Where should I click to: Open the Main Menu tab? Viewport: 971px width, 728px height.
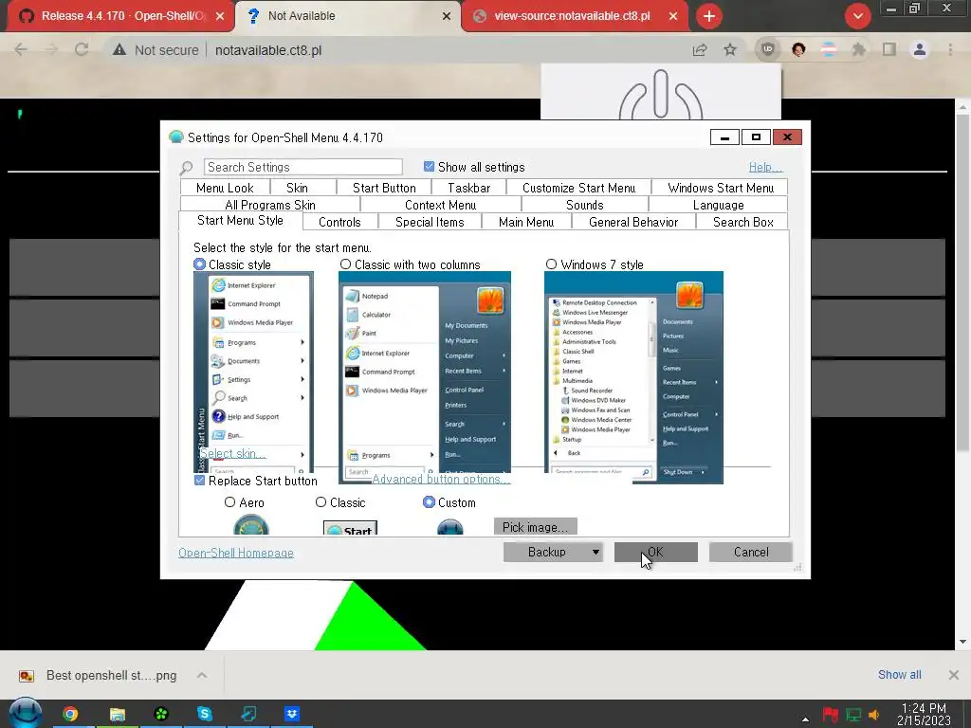(x=526, y=222)
